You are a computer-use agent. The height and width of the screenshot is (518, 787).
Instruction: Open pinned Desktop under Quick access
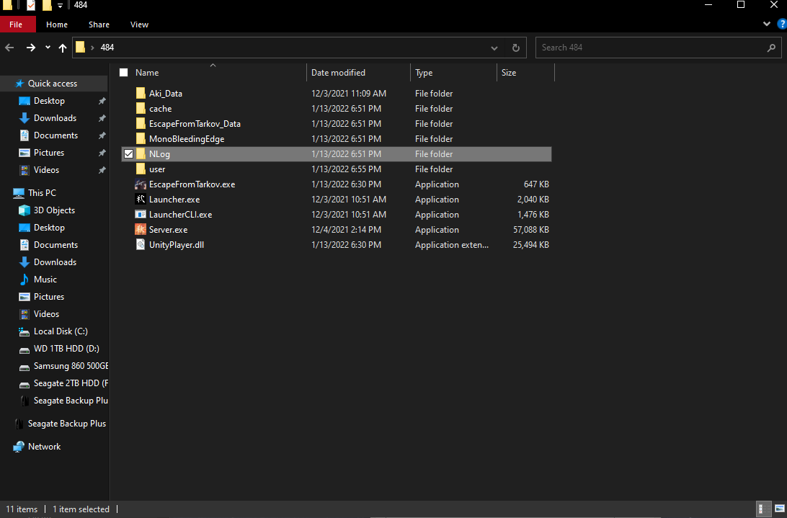pos(49,101)
